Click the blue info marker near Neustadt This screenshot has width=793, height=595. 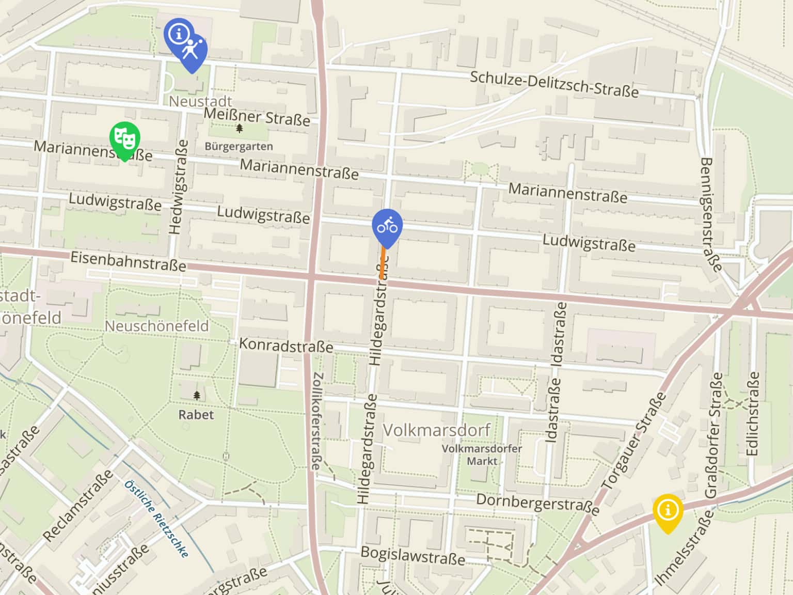[x=178, y=34]
